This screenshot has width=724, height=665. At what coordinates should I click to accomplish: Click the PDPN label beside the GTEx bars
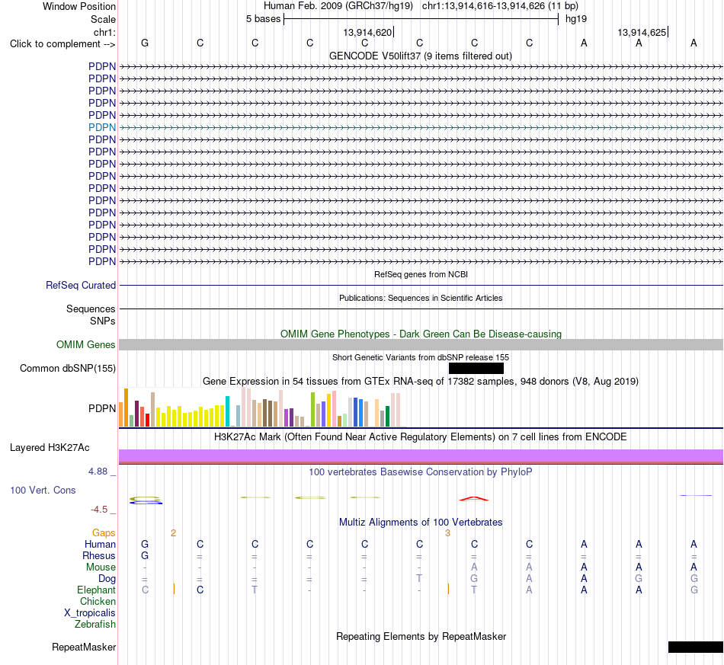[x=102, y=408]
